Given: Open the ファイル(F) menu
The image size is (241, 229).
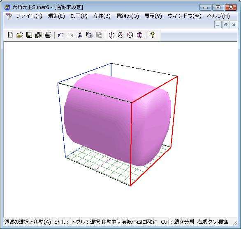Looking at the screenshot, I should [29, 16].
